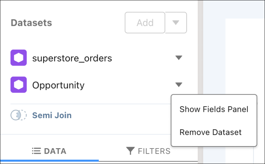Image resolution: width=265 pixels, height=164 pixels.
Task: Click the list icon beside DATA
Action: pos(36,151)
